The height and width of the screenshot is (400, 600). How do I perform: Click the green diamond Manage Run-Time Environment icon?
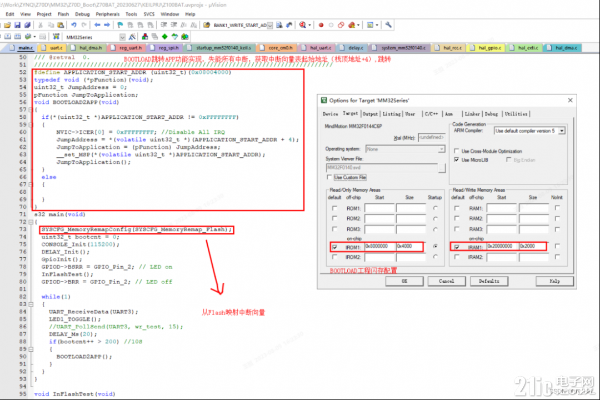pos(164,37)
